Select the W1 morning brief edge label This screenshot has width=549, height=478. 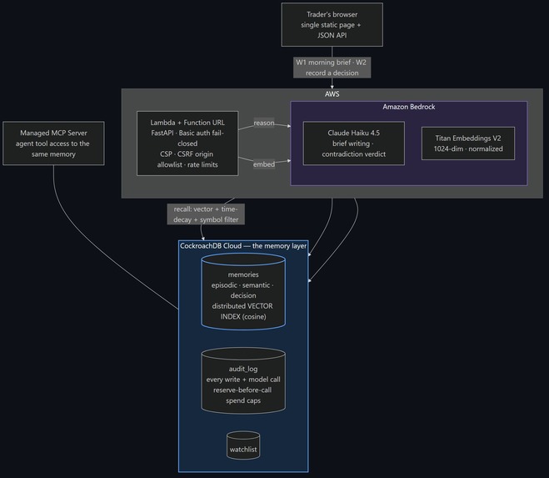click(x=332, y=68)
